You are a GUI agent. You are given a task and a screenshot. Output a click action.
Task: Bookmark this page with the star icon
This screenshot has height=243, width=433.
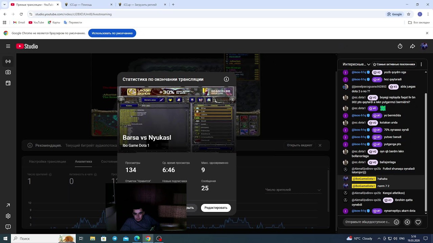409,14
